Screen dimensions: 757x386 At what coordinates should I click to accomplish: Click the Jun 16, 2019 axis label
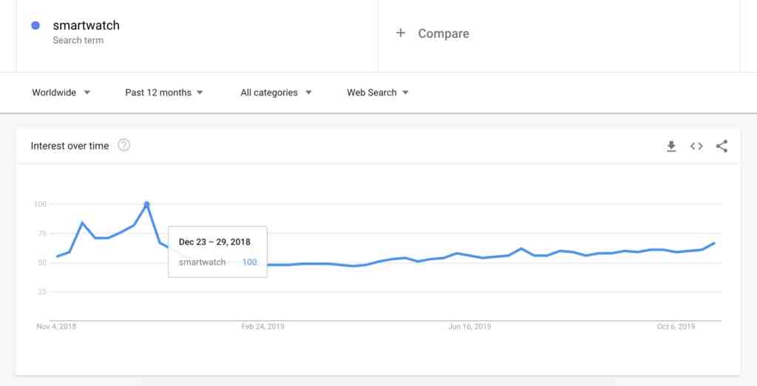tap(469, 327)
